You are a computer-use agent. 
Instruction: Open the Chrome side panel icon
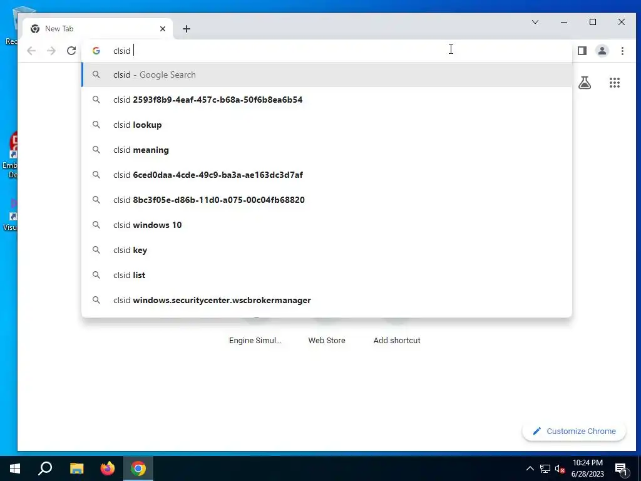point(582,51)
